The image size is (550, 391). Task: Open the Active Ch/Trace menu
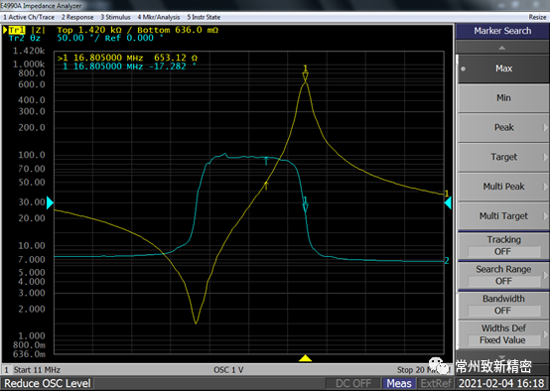(29, 17)
